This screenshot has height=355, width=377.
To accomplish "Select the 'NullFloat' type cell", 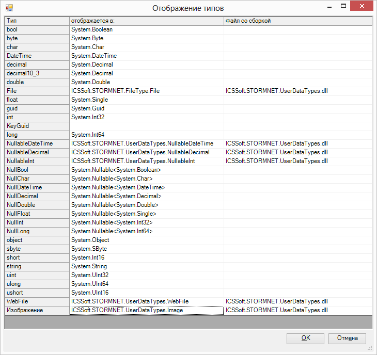I will pos(37,214).
